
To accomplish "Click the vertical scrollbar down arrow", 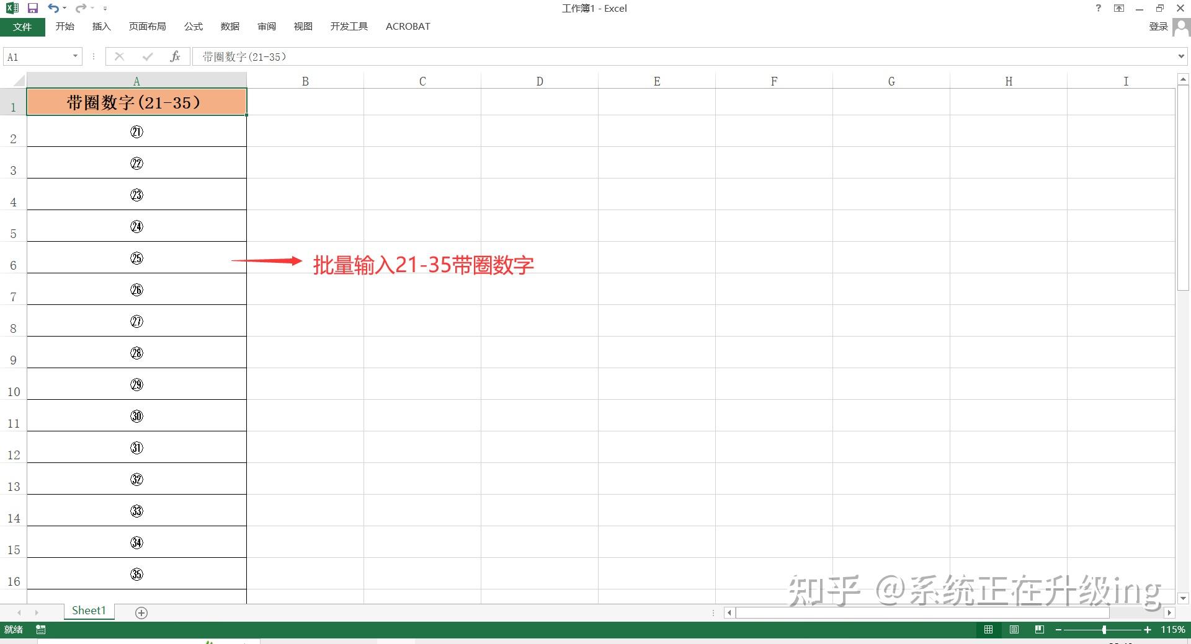I will tap(1183, 598).
